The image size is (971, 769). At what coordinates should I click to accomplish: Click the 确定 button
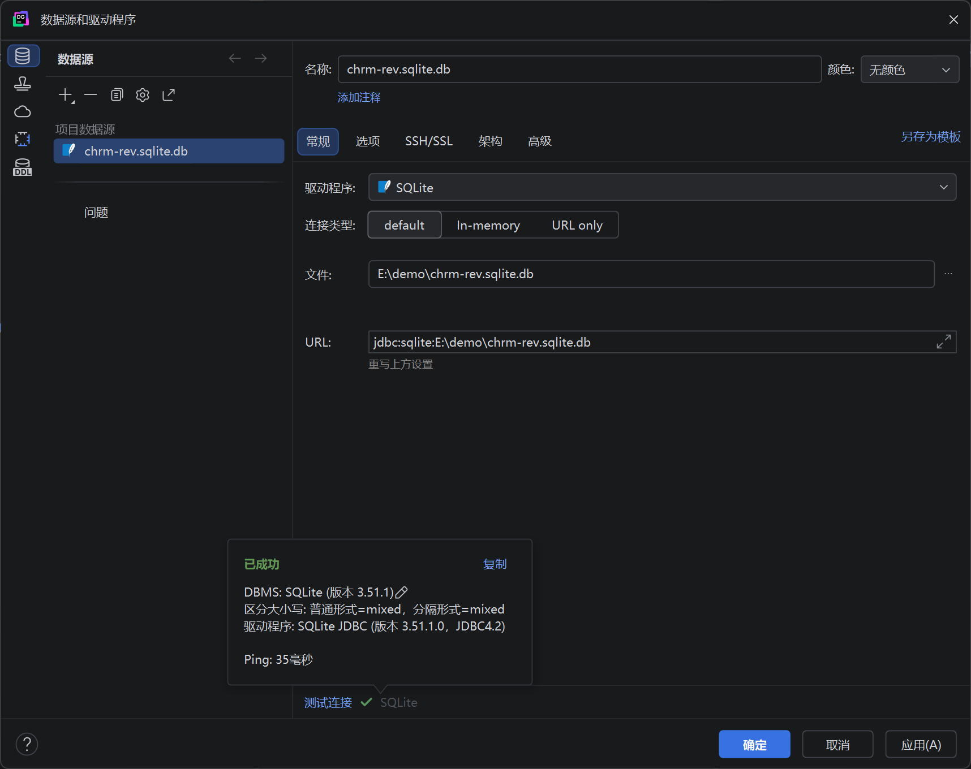(755, 745)
